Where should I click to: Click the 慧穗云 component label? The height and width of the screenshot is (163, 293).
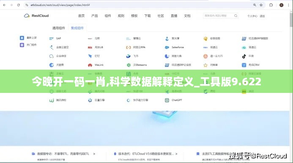point(137,38)
